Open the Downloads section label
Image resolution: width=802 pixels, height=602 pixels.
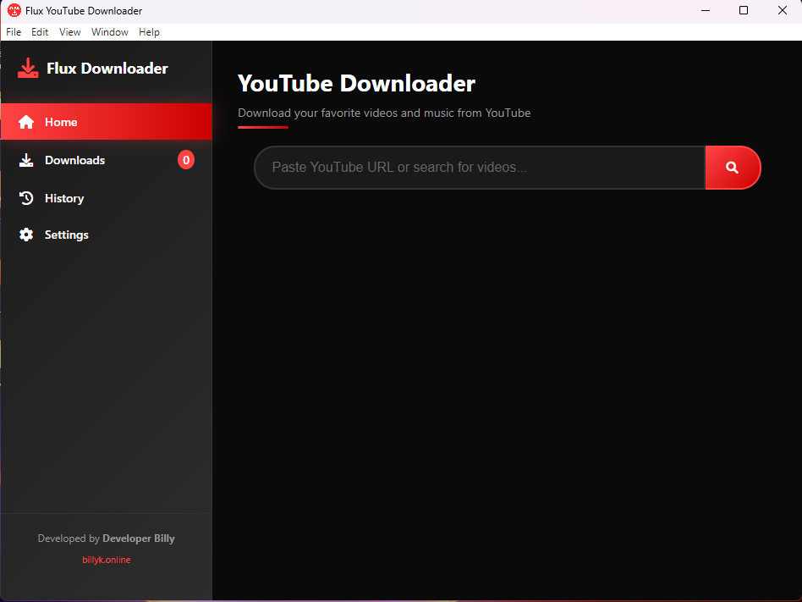pyautogui.click(x=74, y=160)
